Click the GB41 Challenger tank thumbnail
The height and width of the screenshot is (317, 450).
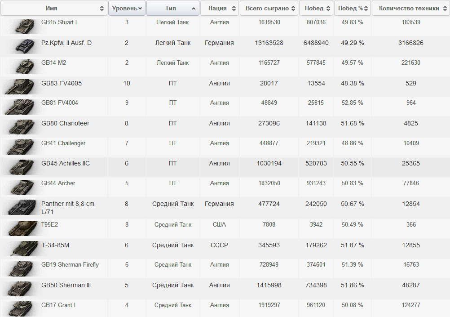pos(20,147)
